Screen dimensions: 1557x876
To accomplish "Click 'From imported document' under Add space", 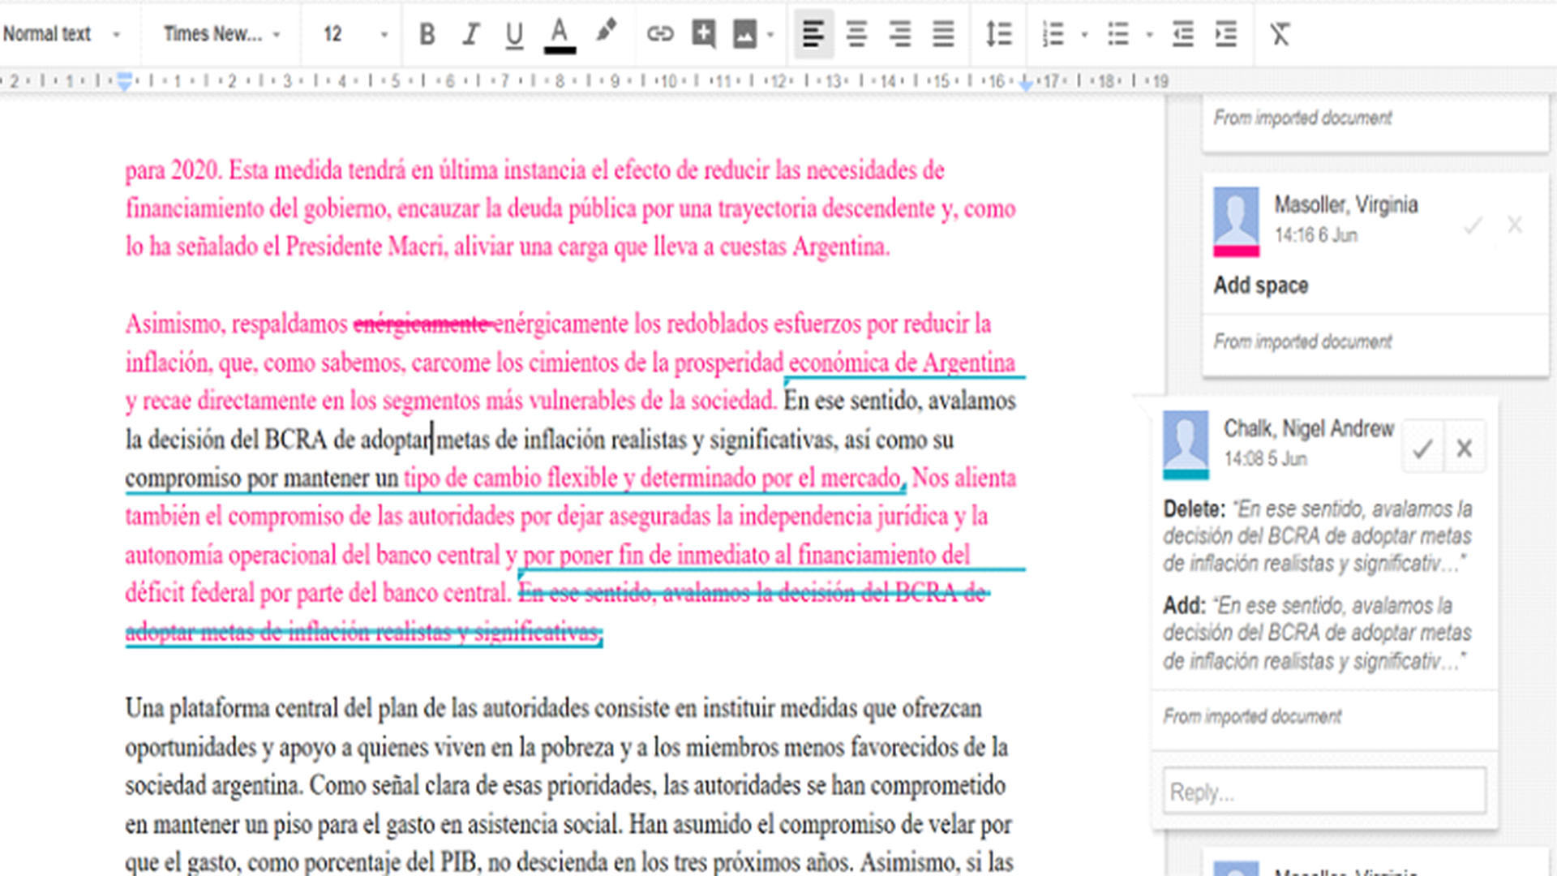I will click(x=1302, y=341).
